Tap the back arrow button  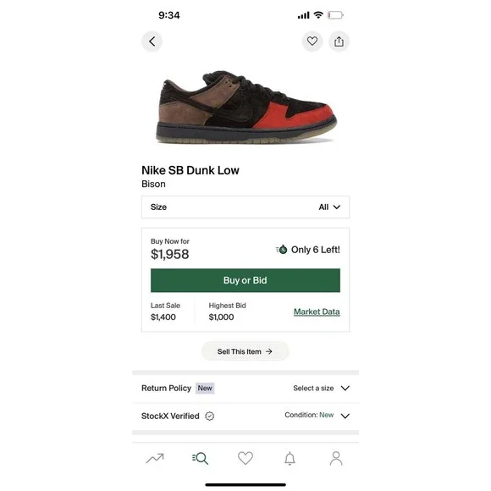[152, 41]
